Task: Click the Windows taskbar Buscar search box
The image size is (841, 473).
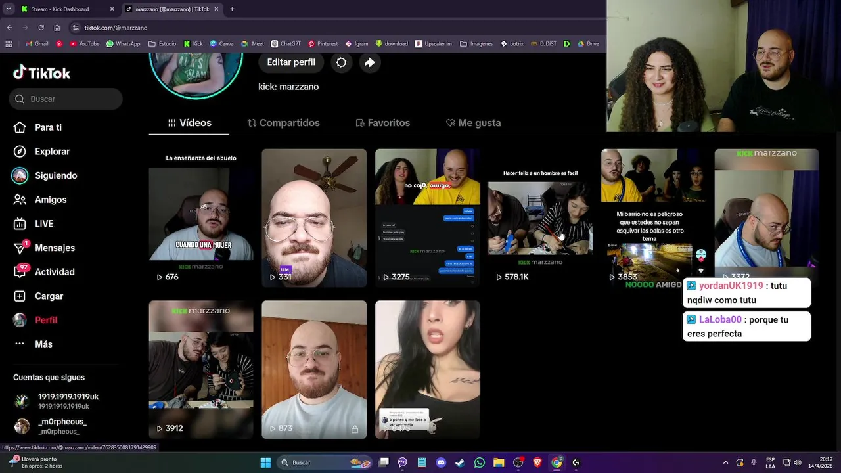Action: coord(326,462)
